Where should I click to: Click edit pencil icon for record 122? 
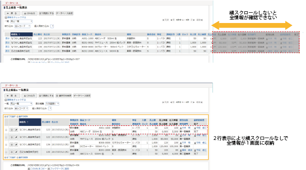[x=16, y=137]
